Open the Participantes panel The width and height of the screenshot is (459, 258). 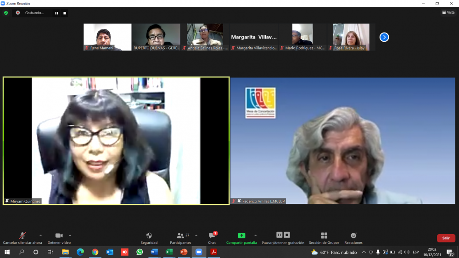180,236
